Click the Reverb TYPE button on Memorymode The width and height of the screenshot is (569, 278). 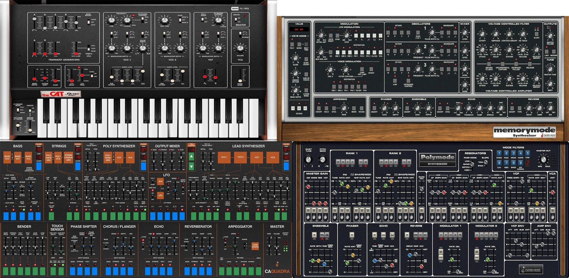click(519, 108)
